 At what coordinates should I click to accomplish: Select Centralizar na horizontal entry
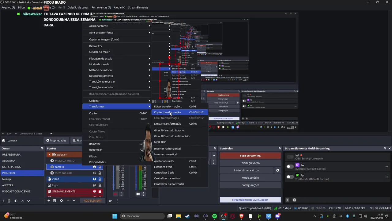pos(179,184)
